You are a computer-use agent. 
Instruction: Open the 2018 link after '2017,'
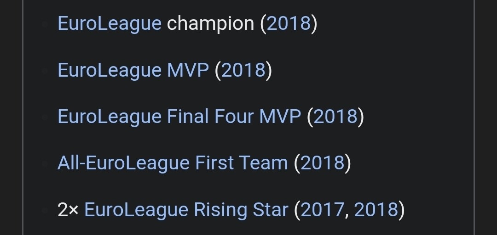pyautogui.click(x=376, y=209)
